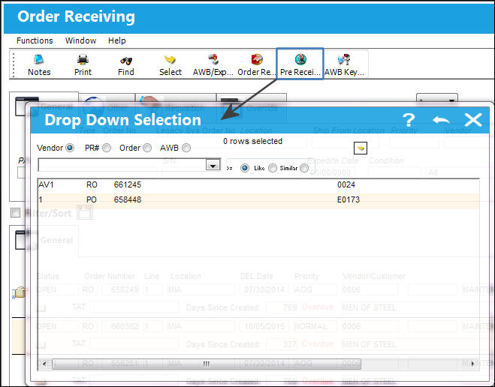Open the Order Re... toolbar button
495x387 pixels.
256,65
